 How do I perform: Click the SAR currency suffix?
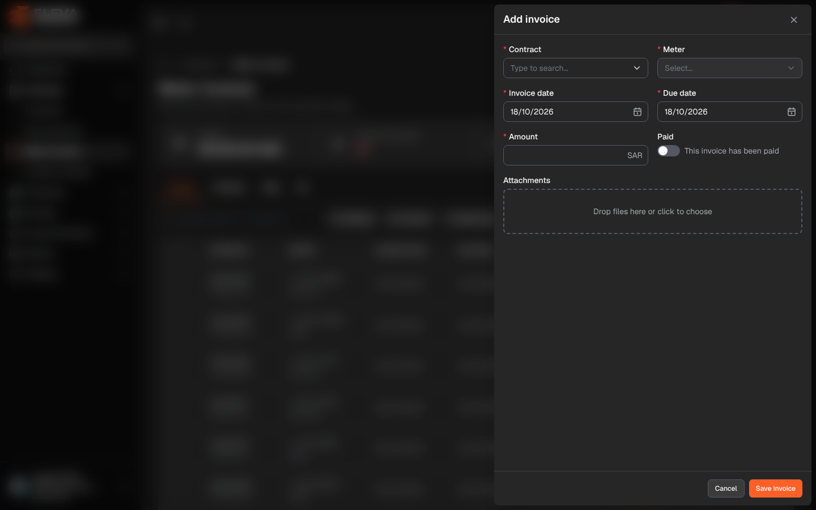(635, 155)
